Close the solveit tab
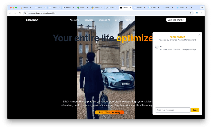This screenshot has width=212, height=129. pyautogui.click(x=187, y=8)
